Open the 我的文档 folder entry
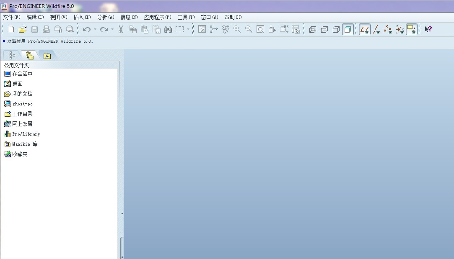Viewport: 454px width, 259px height. tap(18, 94)
